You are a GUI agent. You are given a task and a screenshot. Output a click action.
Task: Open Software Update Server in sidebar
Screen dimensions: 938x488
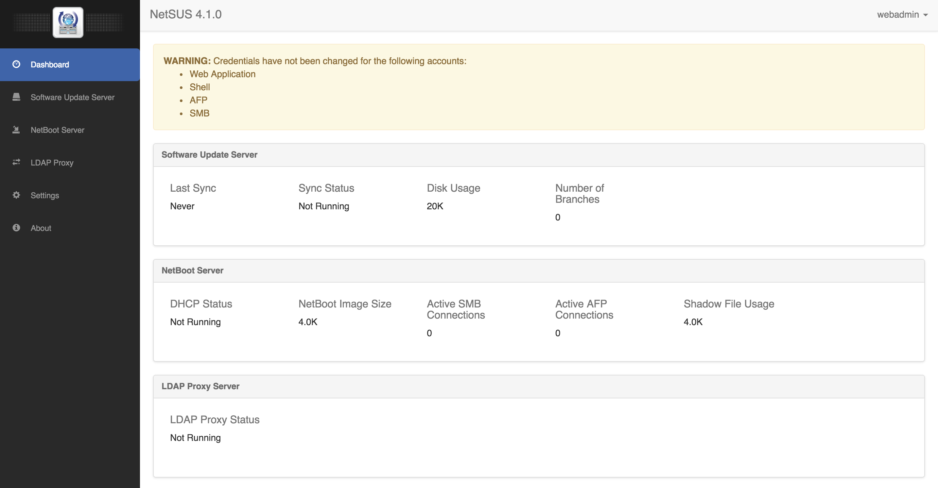(x=70, y=97)
